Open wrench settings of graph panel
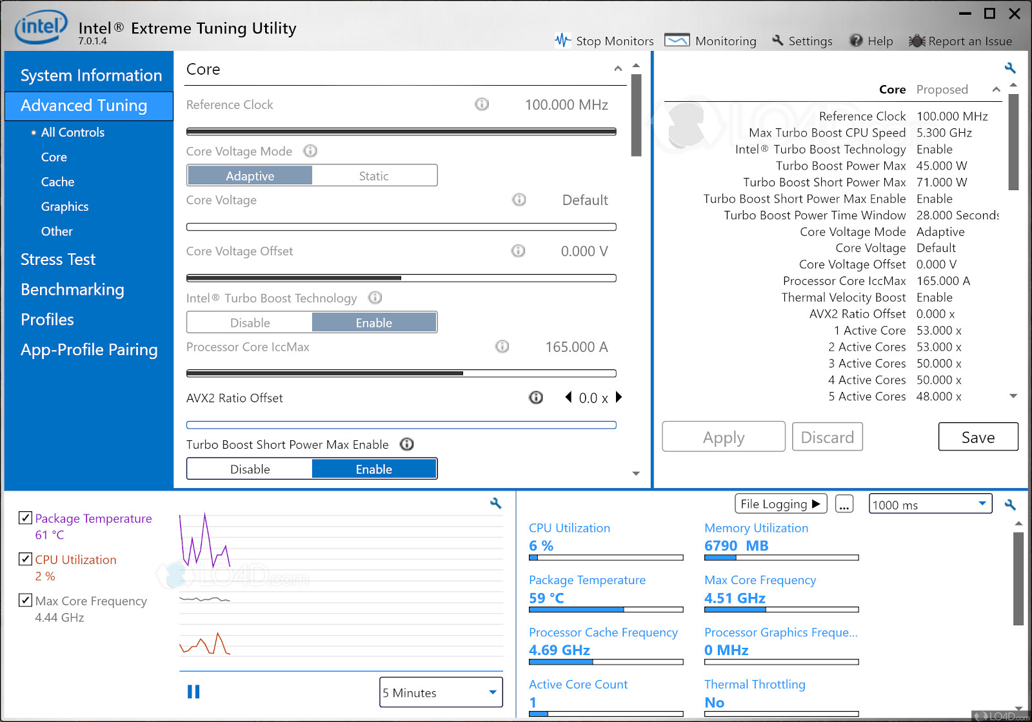Image resolution: width=1032 pixels, height=722 pixels. click(495, 503)
